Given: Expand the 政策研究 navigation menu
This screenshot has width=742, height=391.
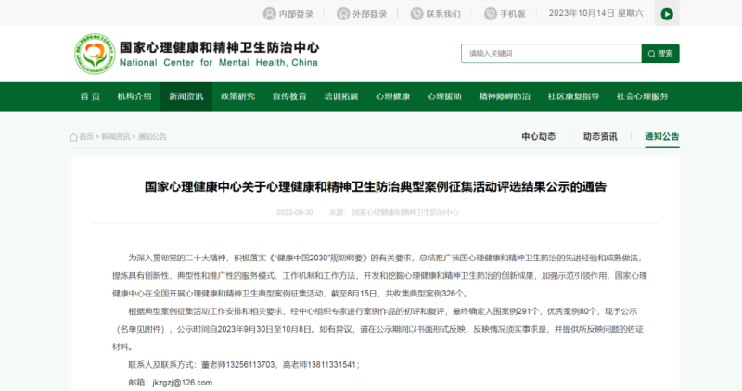Looking at the screenshot, I should pyautogui.click(x=238, y=96).
